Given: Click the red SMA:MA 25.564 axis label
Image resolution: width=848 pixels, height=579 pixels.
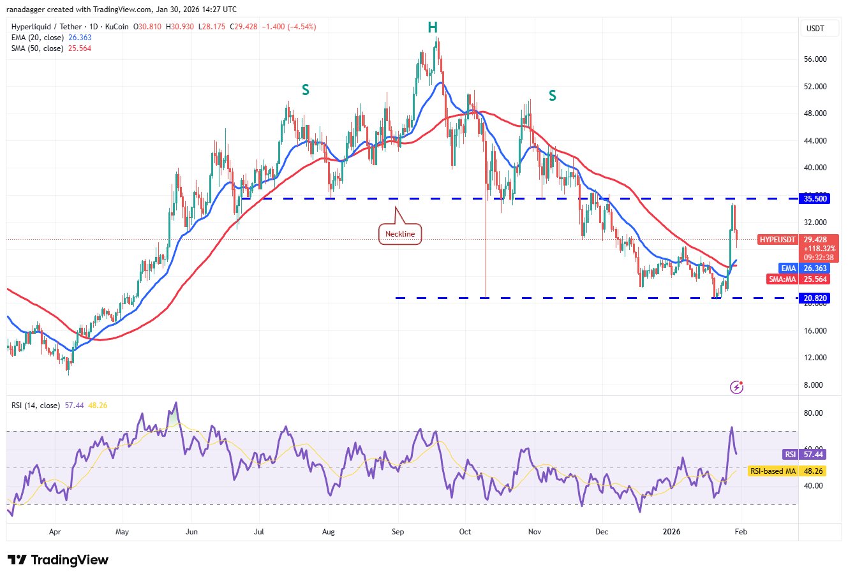Looking at the screenshot, I should 798,279.
